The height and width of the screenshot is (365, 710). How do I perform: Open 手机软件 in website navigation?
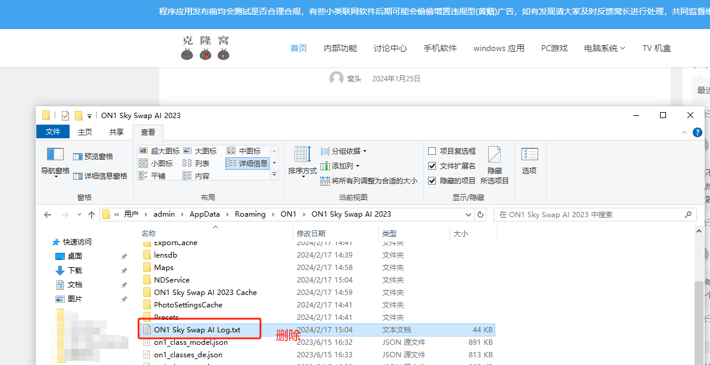(440, 48)
